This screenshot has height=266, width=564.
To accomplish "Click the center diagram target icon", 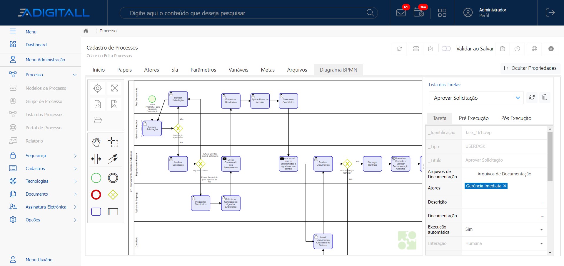I will pyautogui.click(x=98, y=88).
